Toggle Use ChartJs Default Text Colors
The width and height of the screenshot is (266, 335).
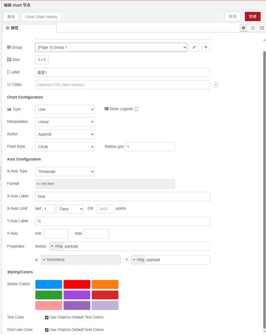pyautogui.click(x=47, y=317)
